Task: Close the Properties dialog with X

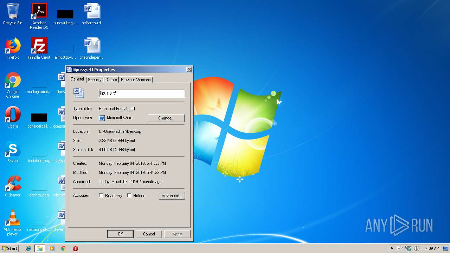Action: 189,70
